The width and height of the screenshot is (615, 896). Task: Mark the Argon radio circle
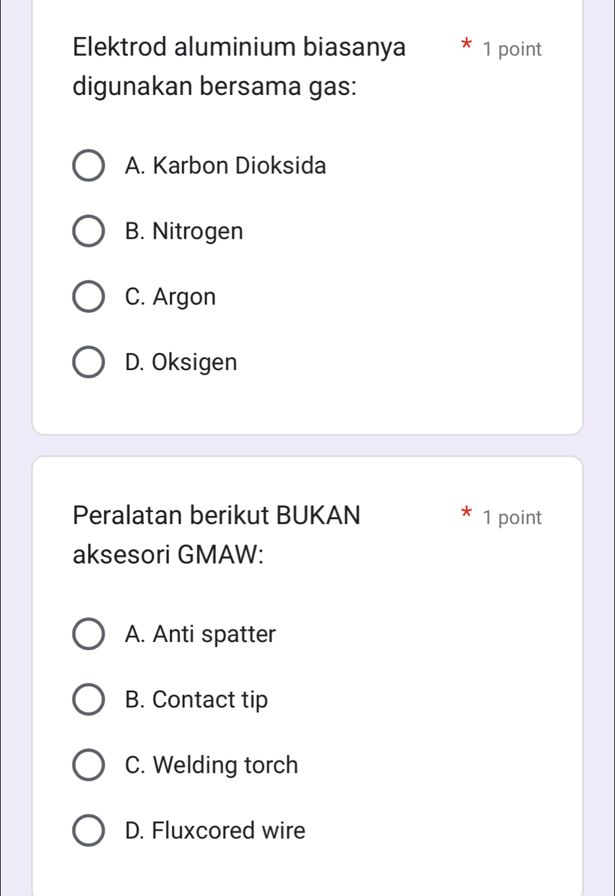(88, 297)
